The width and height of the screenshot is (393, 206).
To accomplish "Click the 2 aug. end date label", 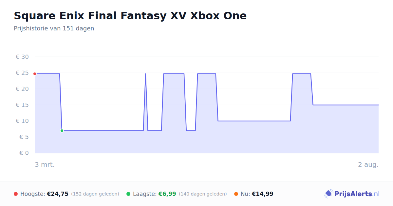I will [368, 164].
